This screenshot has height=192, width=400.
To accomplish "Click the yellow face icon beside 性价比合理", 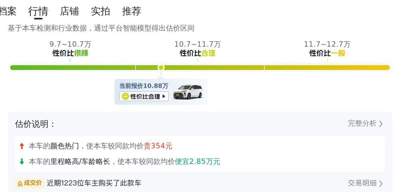I will [x=125, y=96].
